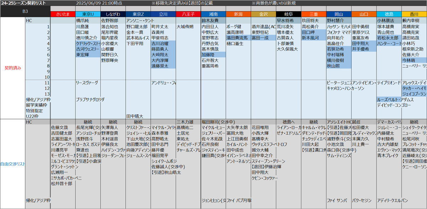The height and width of the screenshot is (209, 427).
Task: Select the 立川 team header cell
Action: (163, 14)
